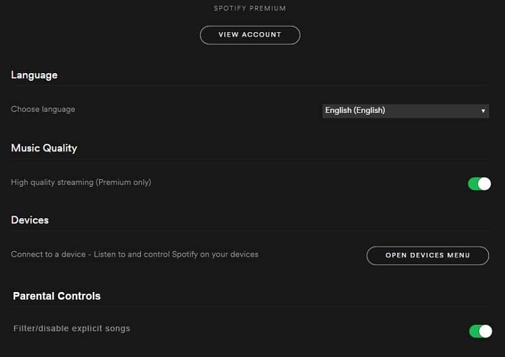This screenshot has width=505, height=357.
Task: Disable the explicit songs filter switch
Action: 480,331
